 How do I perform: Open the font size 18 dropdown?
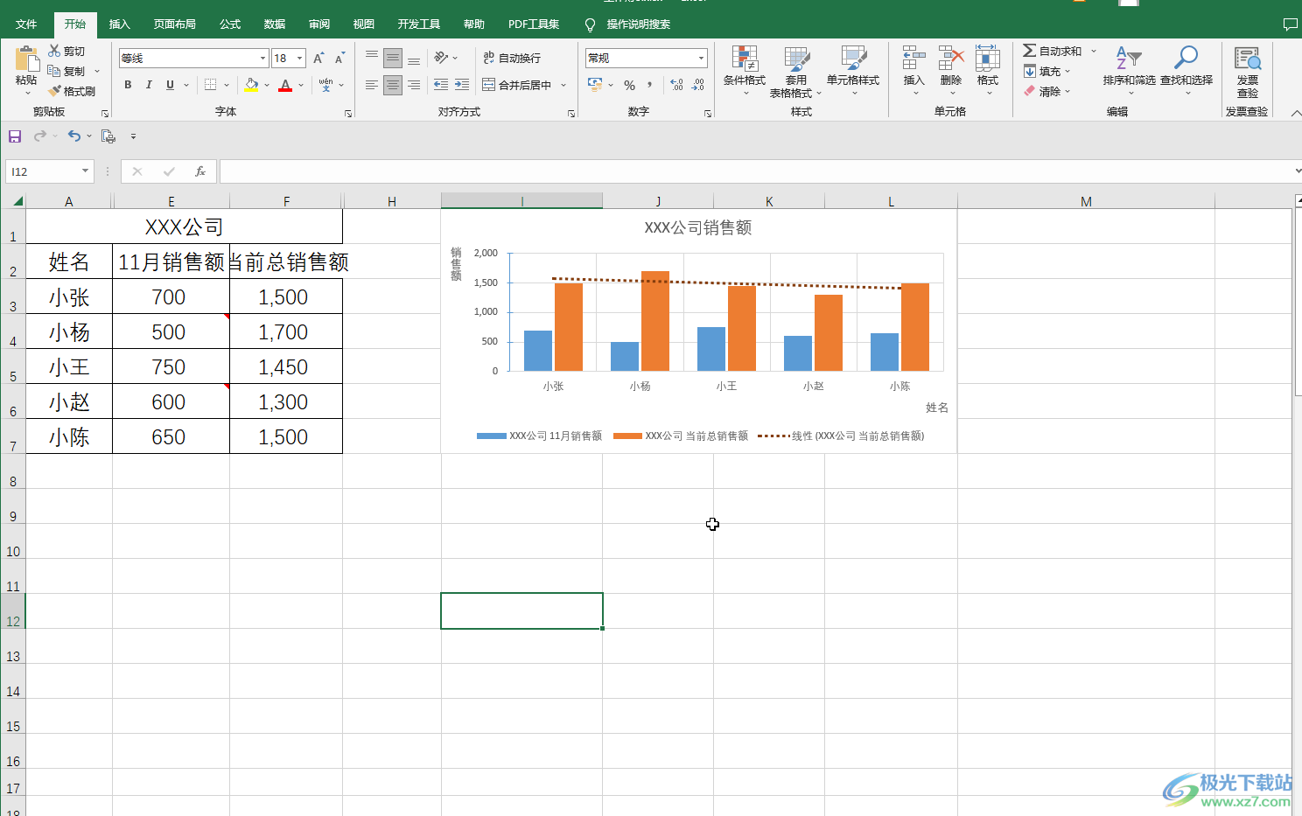[x=299, y=59]
